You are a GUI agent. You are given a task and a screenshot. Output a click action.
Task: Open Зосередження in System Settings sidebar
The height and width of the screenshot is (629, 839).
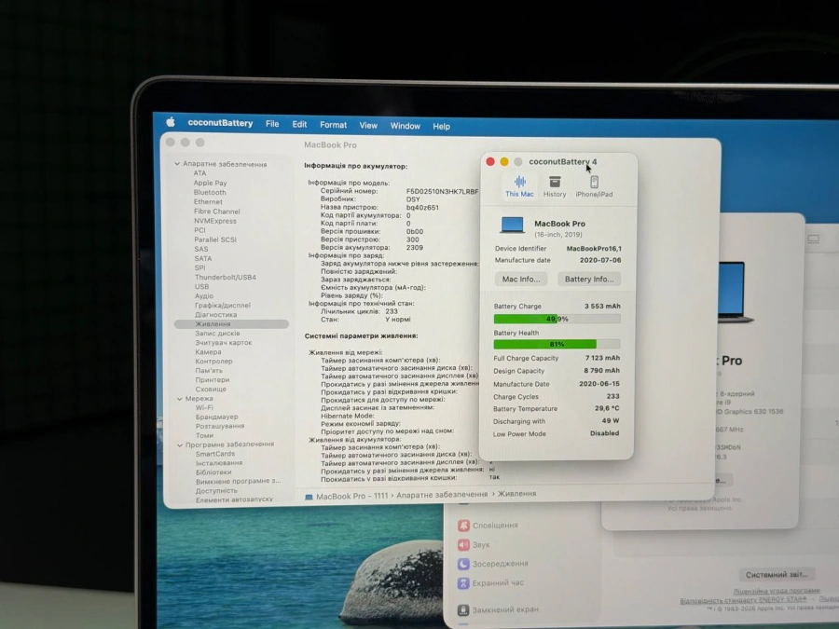[x=493, y=564]
